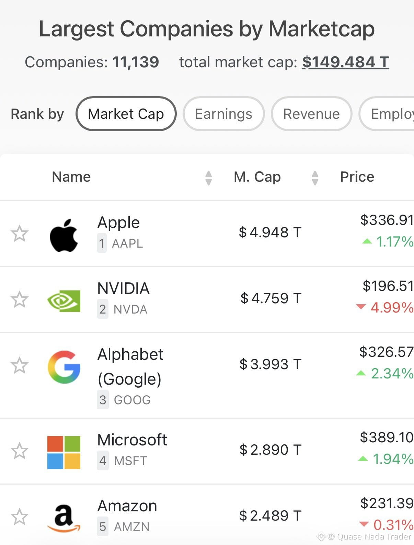Click the NVIDIA logo icon
This screenshot has width=414, height=545.
[64, 301]
